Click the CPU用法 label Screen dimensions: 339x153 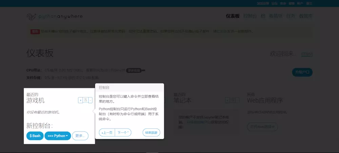34,70
